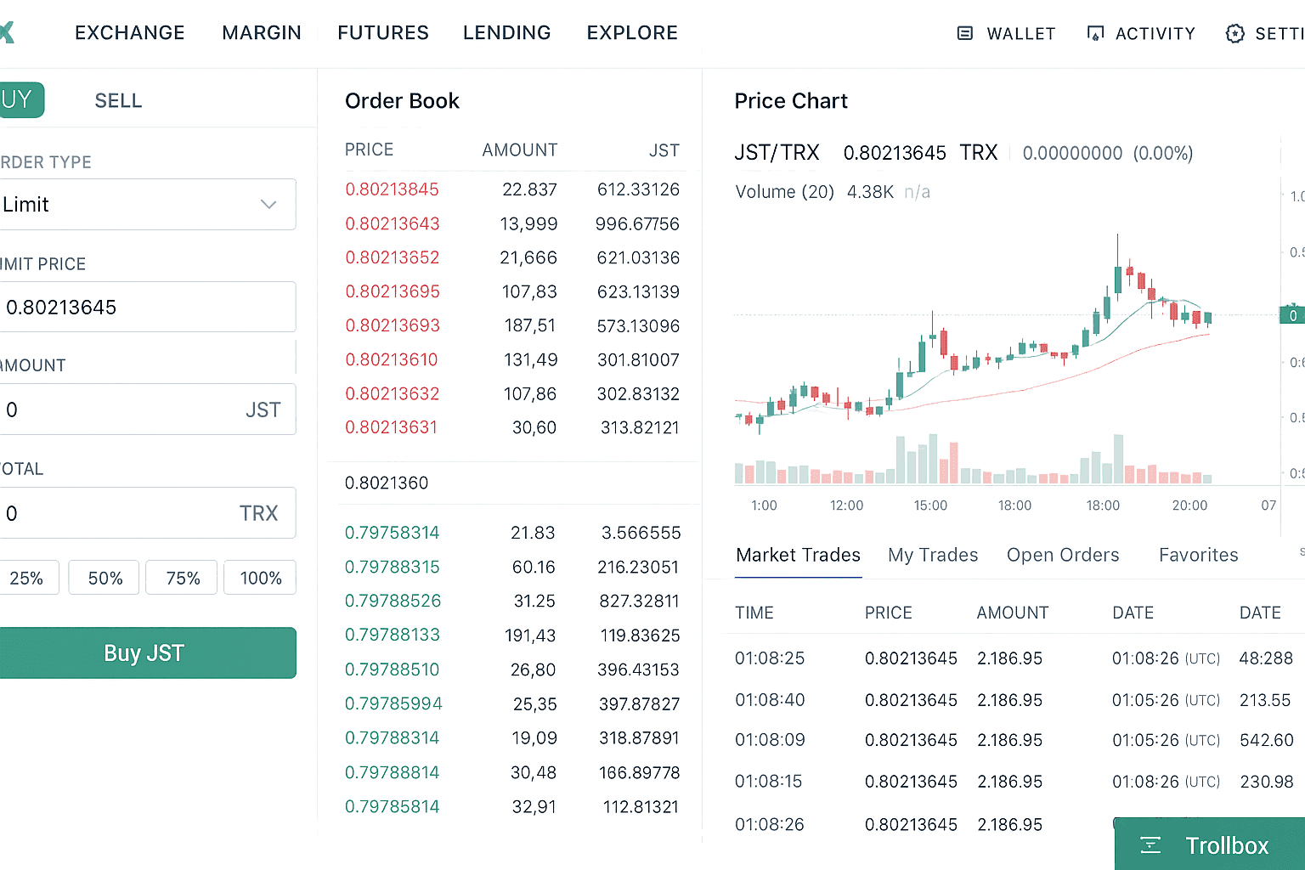Image resolution: width=1305 pixels, height=870 pixels.
Task: Open settings via the gear icon
Action: tap(1234, 33)
